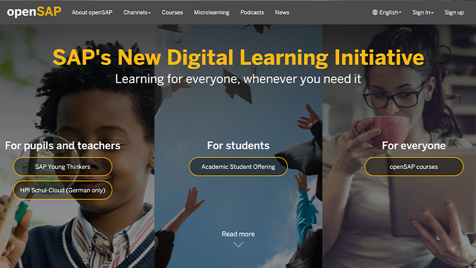Click the For students heading
The image size is (476, 268).
tap(239, 145)
